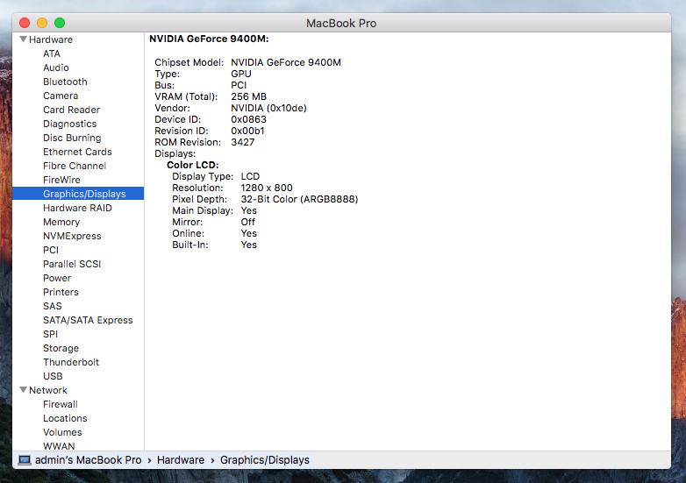Select Thunderbolt in the sidebar
The width and height of the screenshot is (686, 483).
71,362
